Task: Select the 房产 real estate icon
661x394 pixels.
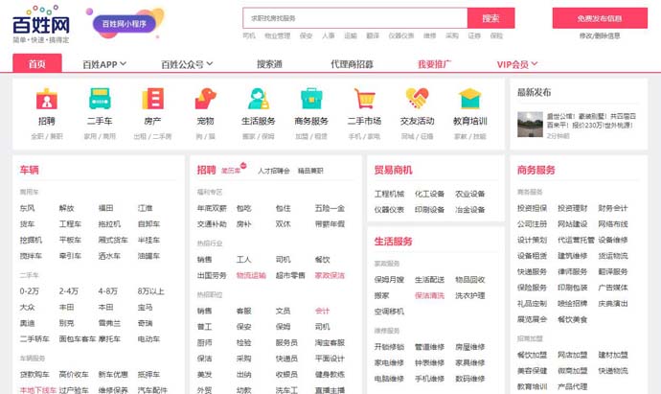Action: point(152,99)
